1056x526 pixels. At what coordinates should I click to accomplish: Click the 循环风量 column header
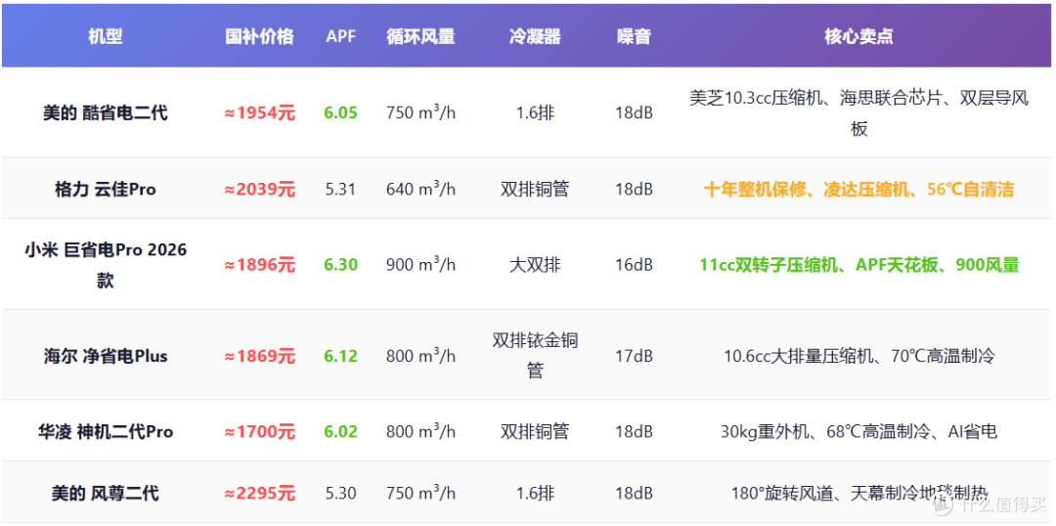(x=420, y=36)
